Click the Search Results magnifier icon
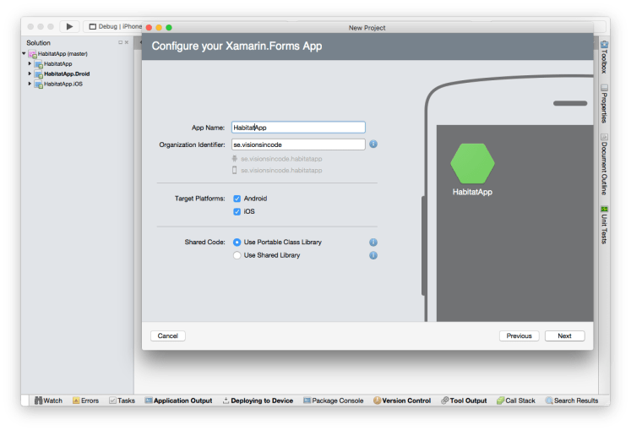The image size is (631, 431). (549, 401)
